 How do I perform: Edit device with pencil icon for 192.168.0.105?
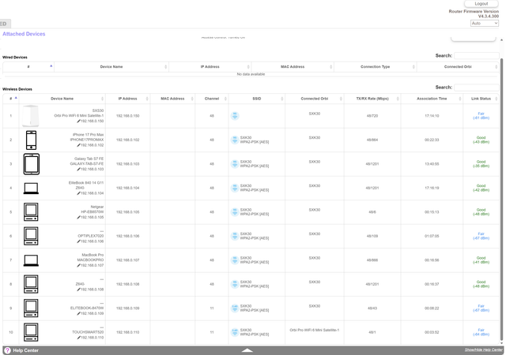click(78, 218)
